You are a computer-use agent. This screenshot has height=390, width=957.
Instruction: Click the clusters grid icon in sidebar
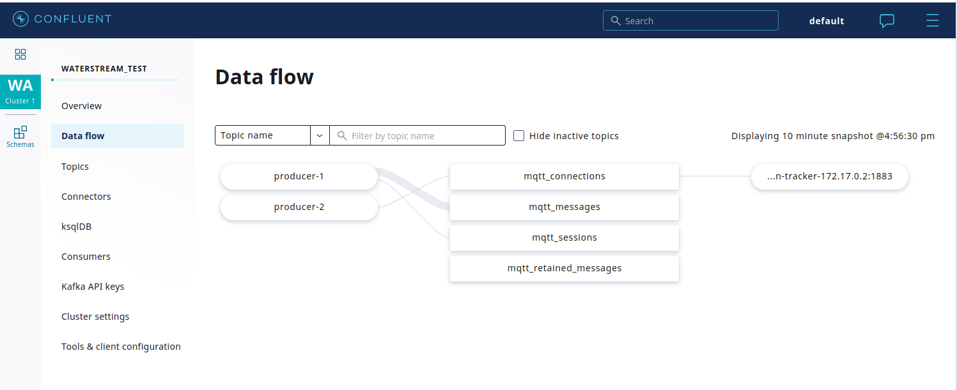click(20, 54)
